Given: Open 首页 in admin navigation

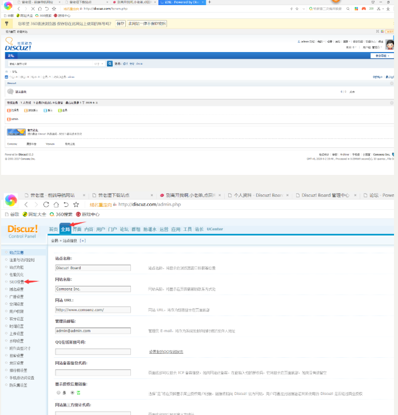Looking at the screenshot, I should click(54, 229).
